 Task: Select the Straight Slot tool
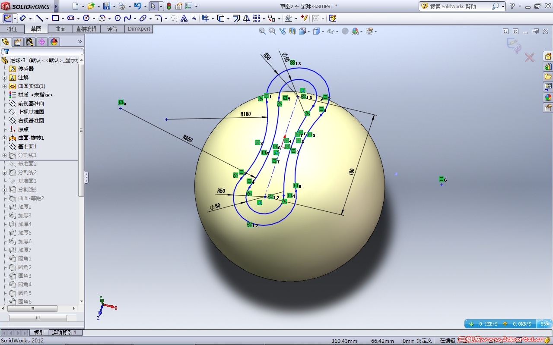coord(71,18)
